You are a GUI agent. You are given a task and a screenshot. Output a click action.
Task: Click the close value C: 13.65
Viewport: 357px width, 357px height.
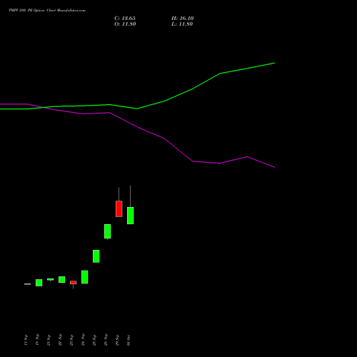pos(125,19)
